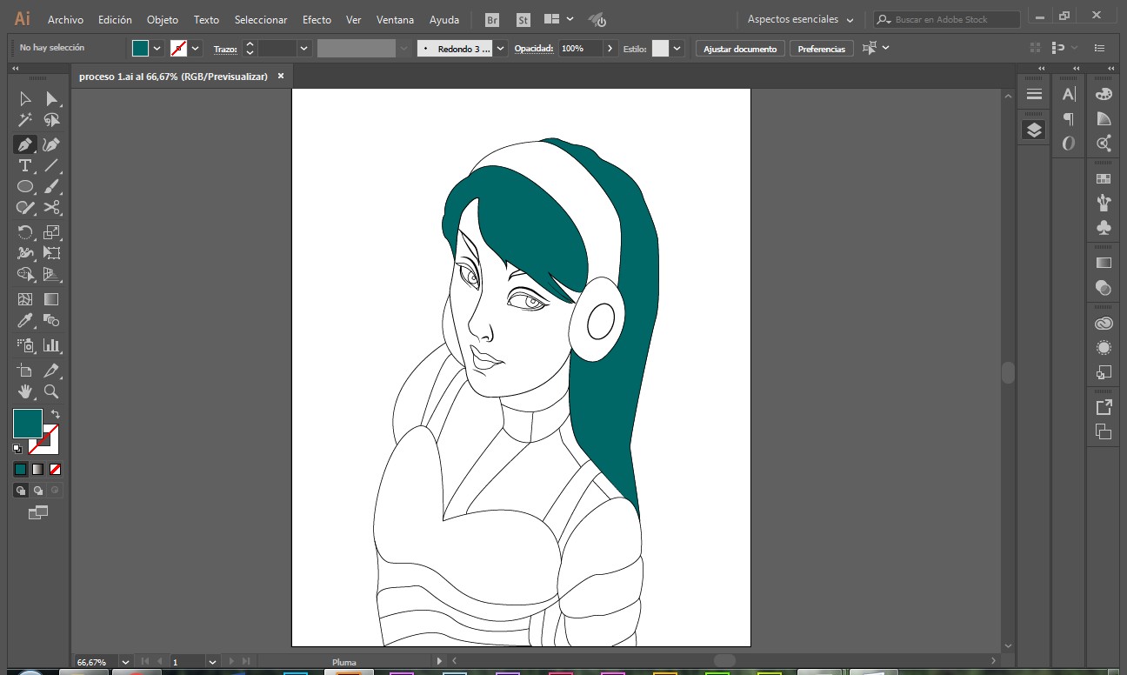Open the Ventana menu

395,19
